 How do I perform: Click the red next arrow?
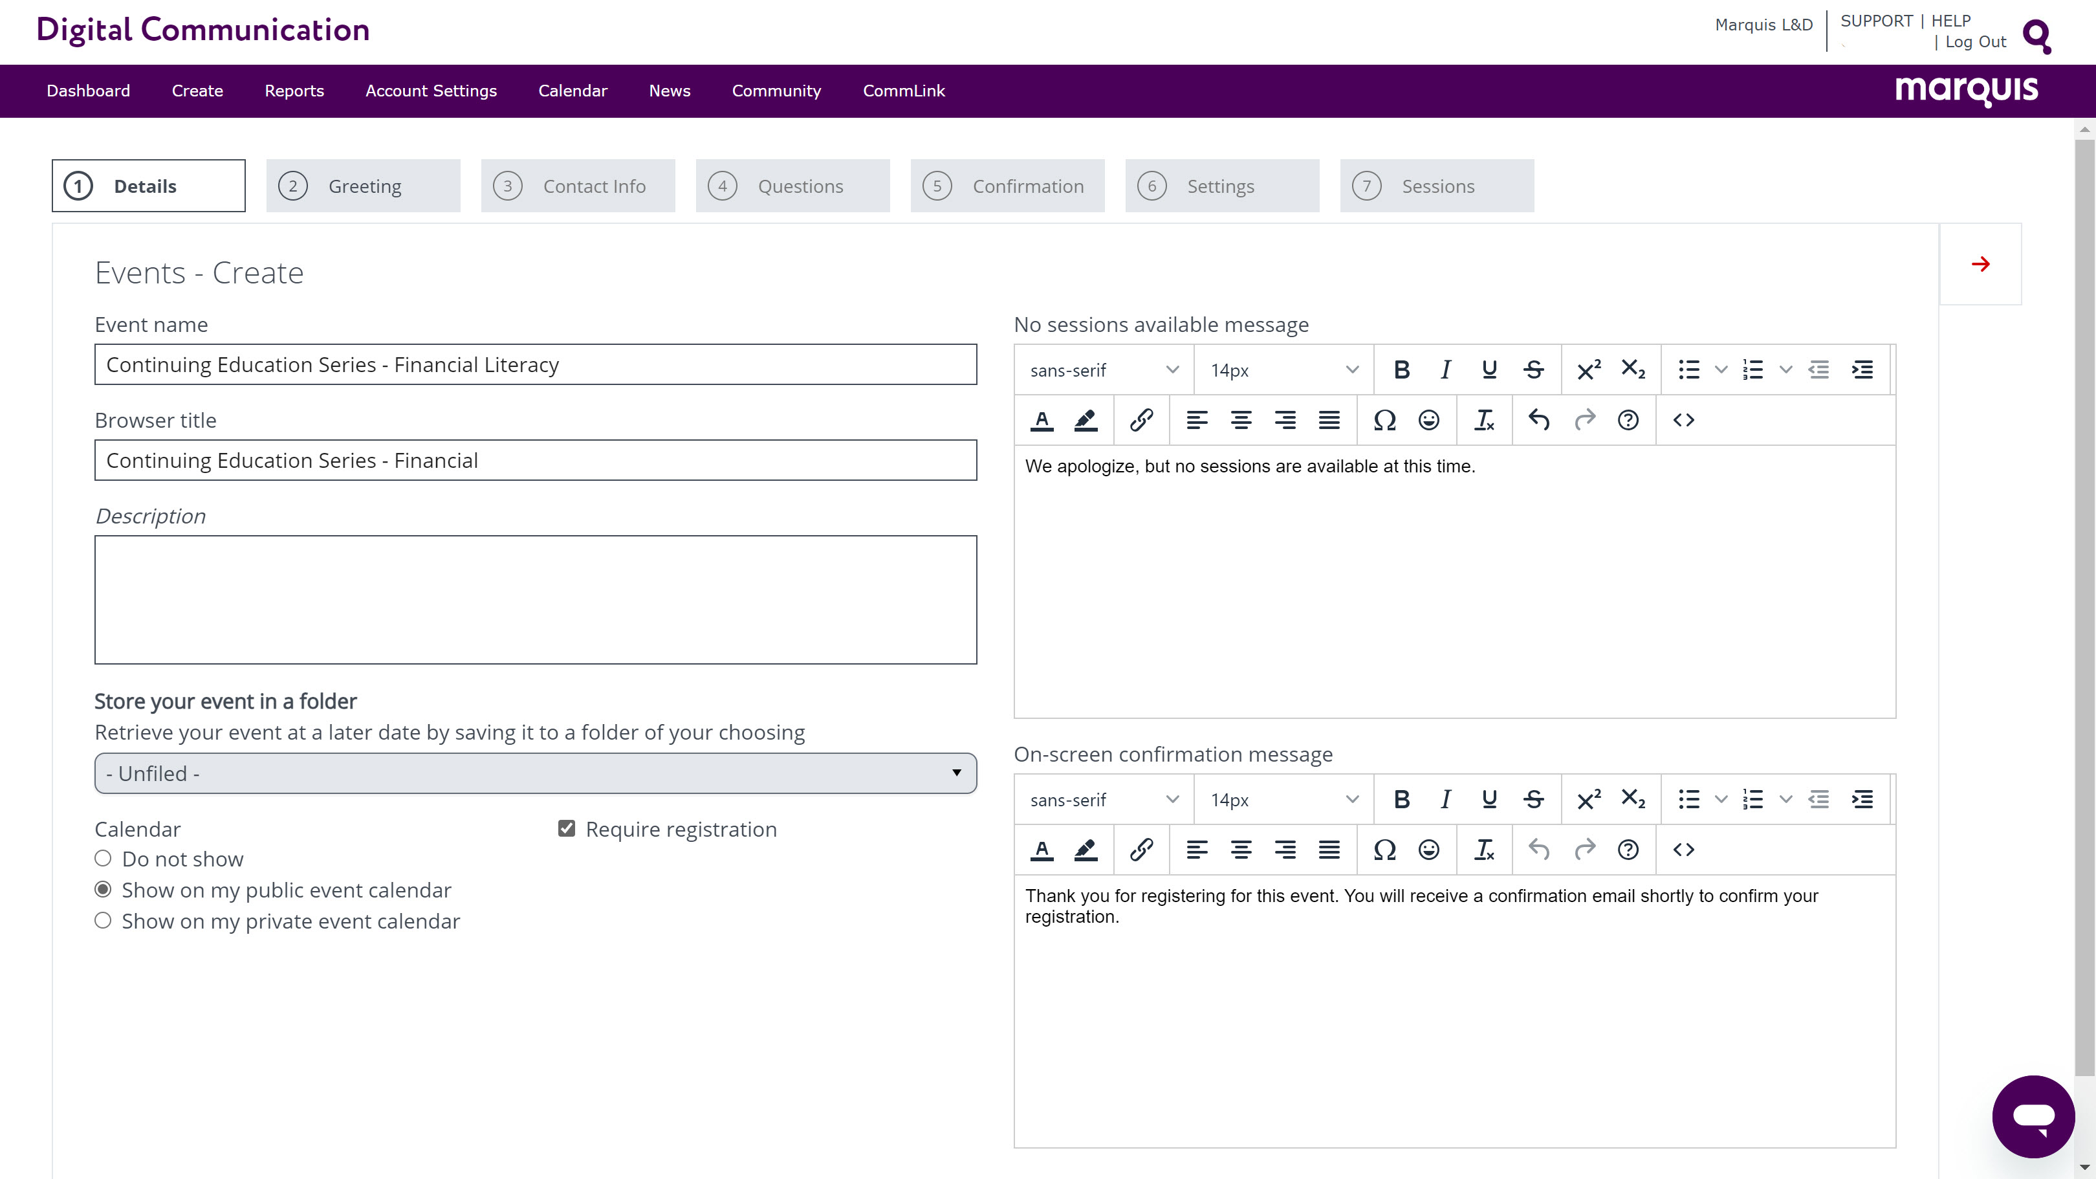(1980, 263)
